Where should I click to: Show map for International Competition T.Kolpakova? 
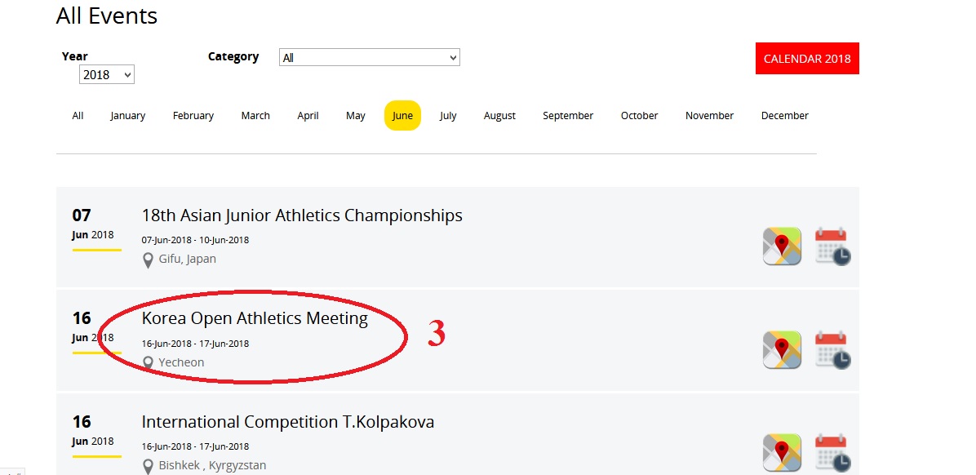782,453
